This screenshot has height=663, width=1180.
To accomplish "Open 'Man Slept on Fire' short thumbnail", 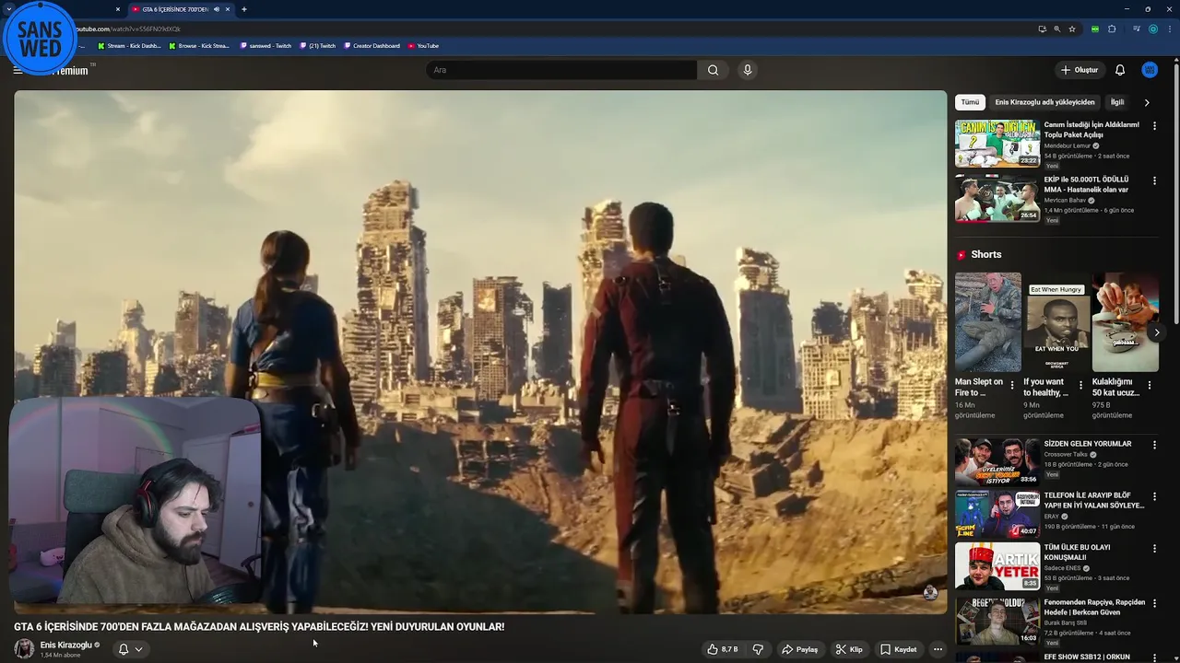I will tap(987, 321).
